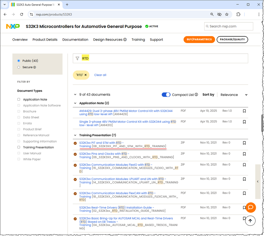This screenshot has height=236, width=264.
Task: Open the Training tab
Action: coord(138,40)
